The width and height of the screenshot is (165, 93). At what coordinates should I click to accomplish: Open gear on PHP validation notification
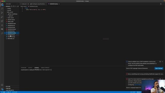[160, 61]
